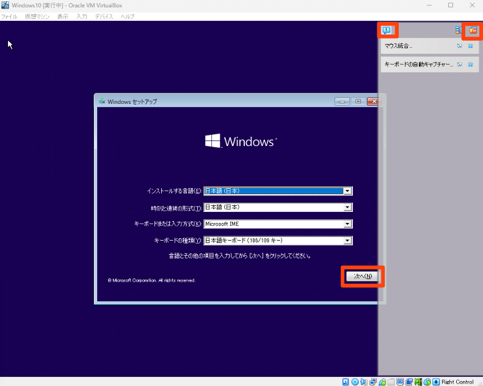Dismiss the マウス統合 notification with its X
483x386 pixels.
point(470,46)
